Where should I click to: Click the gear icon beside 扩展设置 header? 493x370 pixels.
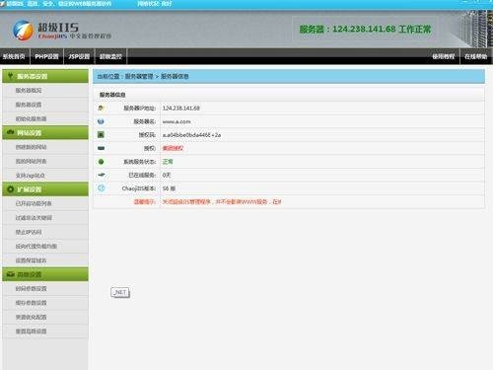pos(11,189)
